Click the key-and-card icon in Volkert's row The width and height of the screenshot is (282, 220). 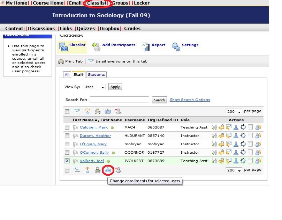[229, 161]
